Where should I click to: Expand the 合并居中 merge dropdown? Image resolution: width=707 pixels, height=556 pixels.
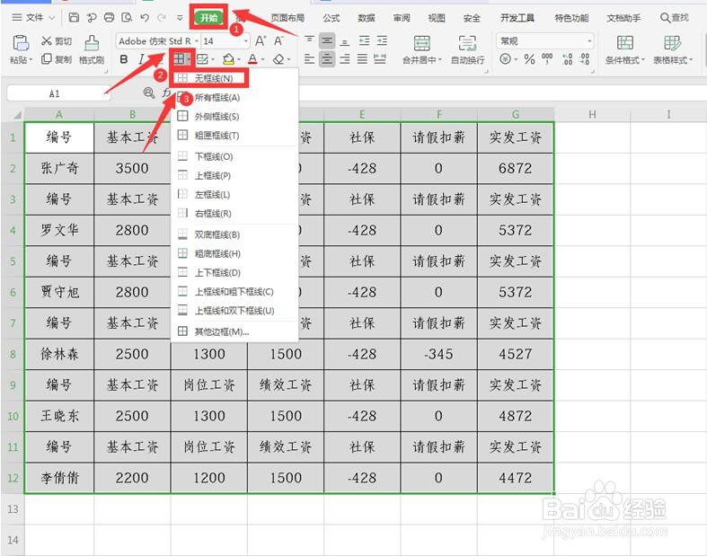tap(440, 60)
